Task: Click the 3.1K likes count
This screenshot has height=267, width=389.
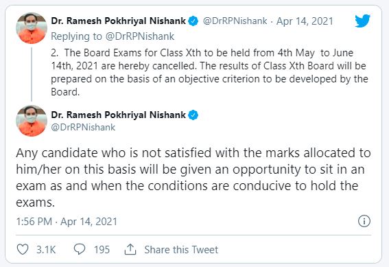Action: click(x=46, y=250)
